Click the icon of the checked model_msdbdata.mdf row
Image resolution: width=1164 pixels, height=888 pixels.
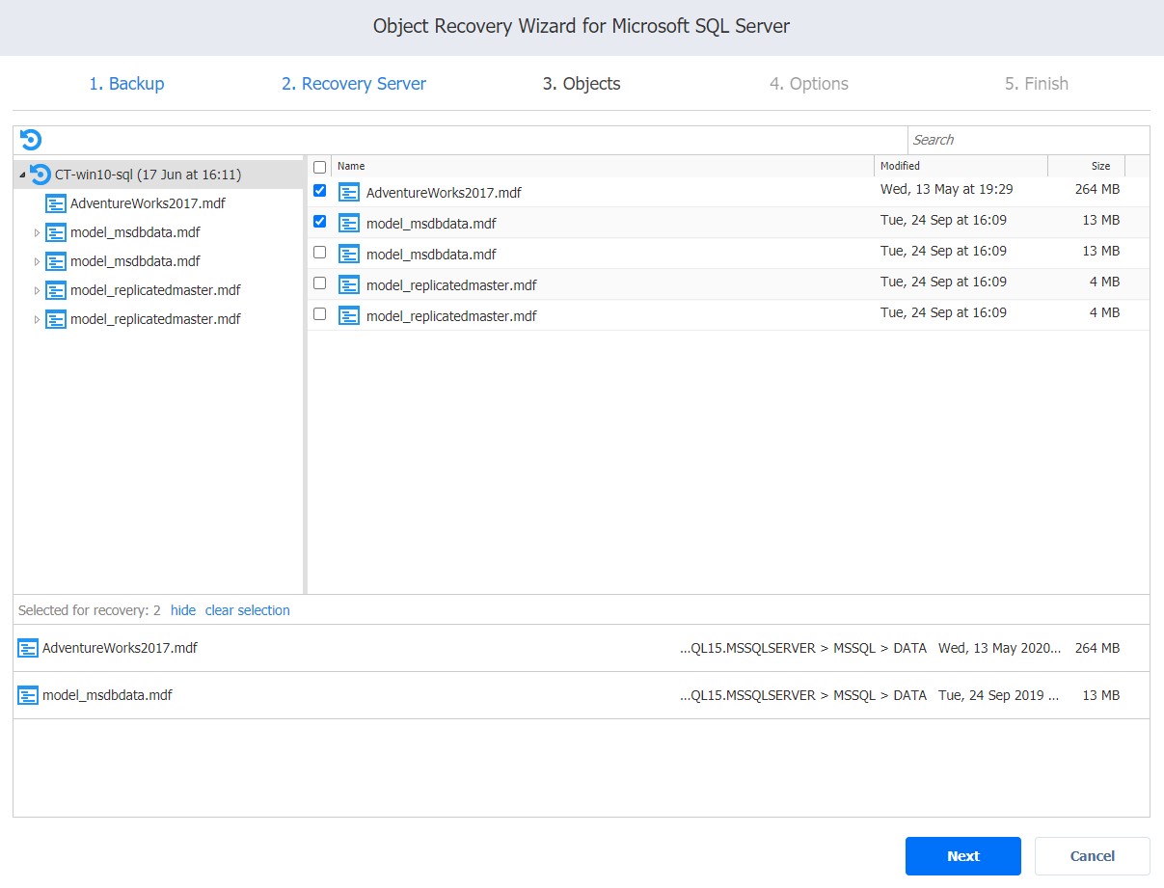[349, 224]
